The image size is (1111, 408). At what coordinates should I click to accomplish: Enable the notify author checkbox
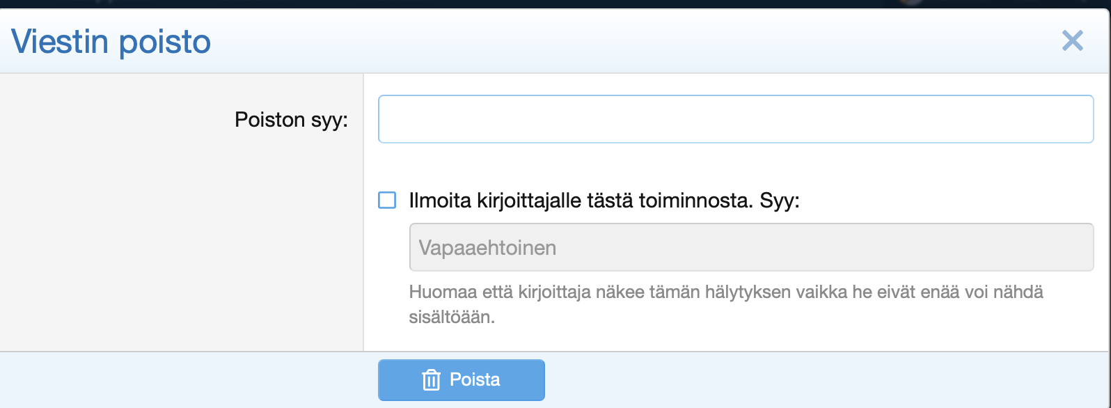pyautogui.click(x=387, y=201)
